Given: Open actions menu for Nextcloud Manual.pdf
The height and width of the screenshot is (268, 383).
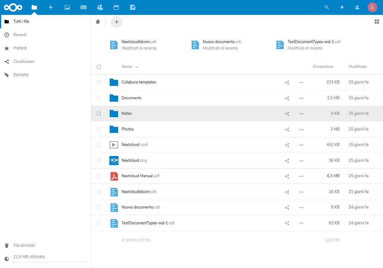Looking at the screenshot, I should point(301,176).
